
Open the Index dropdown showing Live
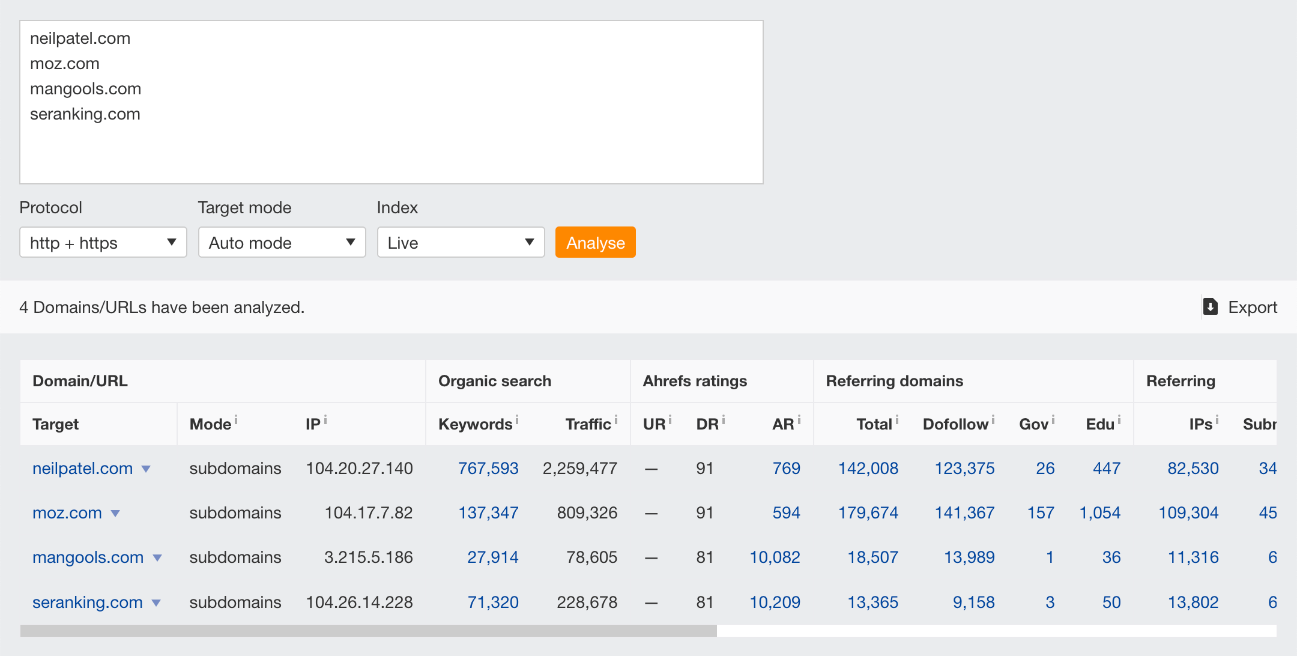click(x=460, y=242)
